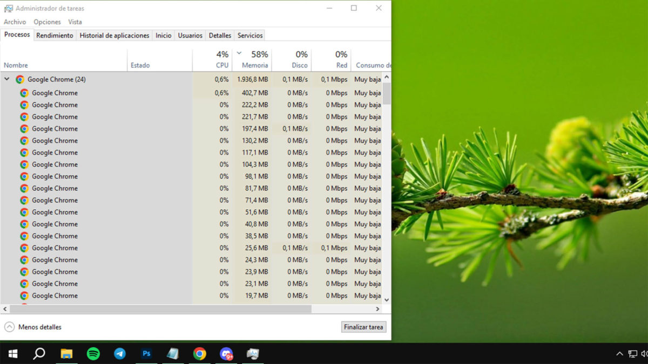Switch to the Rendimiento tab
Image resolution: width=648 pixels, height=364 pixels.
pos(55,36)
